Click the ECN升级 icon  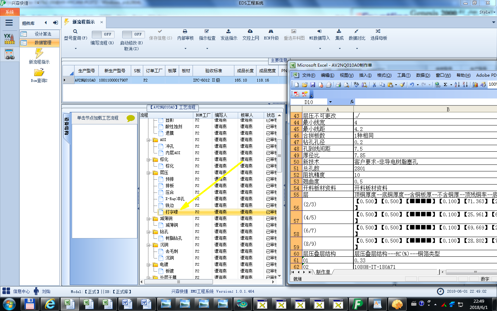pyautogui.click(x=271, y=31)
